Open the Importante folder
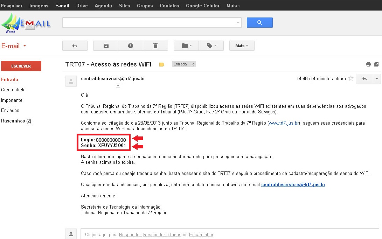The height and width of the screenshot is (239, 382). 12,100
